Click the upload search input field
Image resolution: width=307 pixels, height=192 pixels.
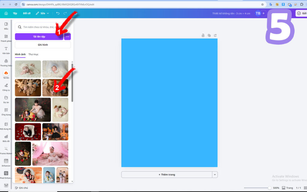click(x=43, y=27)
